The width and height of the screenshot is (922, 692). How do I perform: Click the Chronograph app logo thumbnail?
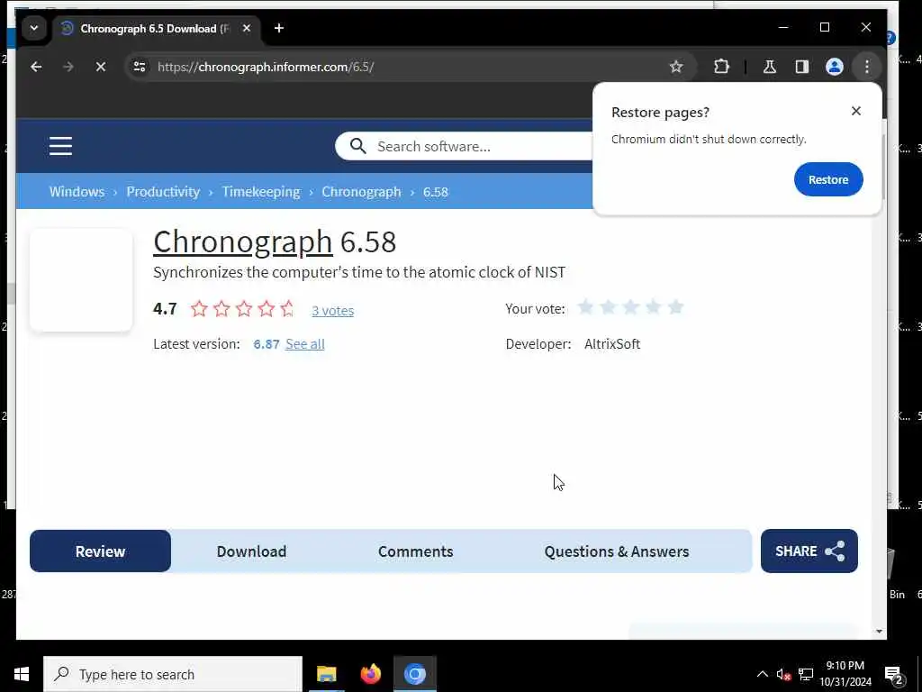81,280
